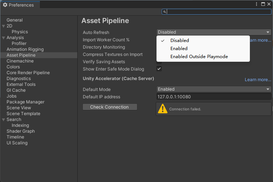
Task: Click the Import Worker Count % label
Action: coord(106,40)
